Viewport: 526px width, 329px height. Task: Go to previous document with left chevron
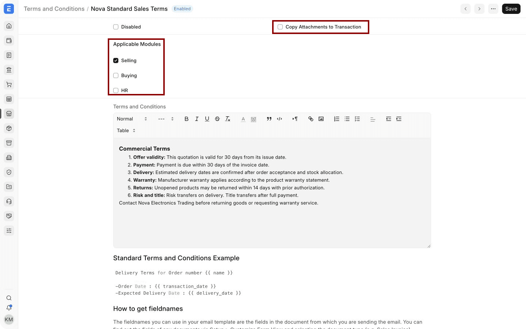tap(465, 9)
